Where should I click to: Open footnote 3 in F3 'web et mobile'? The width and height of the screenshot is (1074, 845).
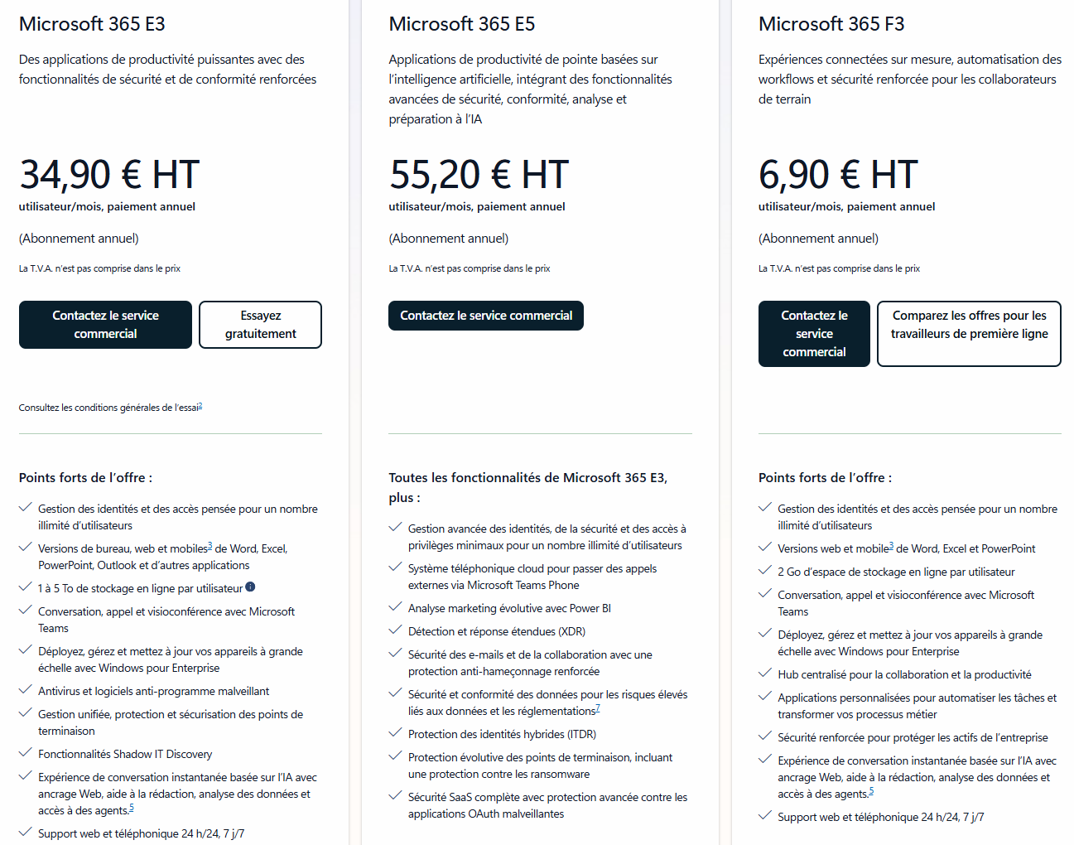891,546
